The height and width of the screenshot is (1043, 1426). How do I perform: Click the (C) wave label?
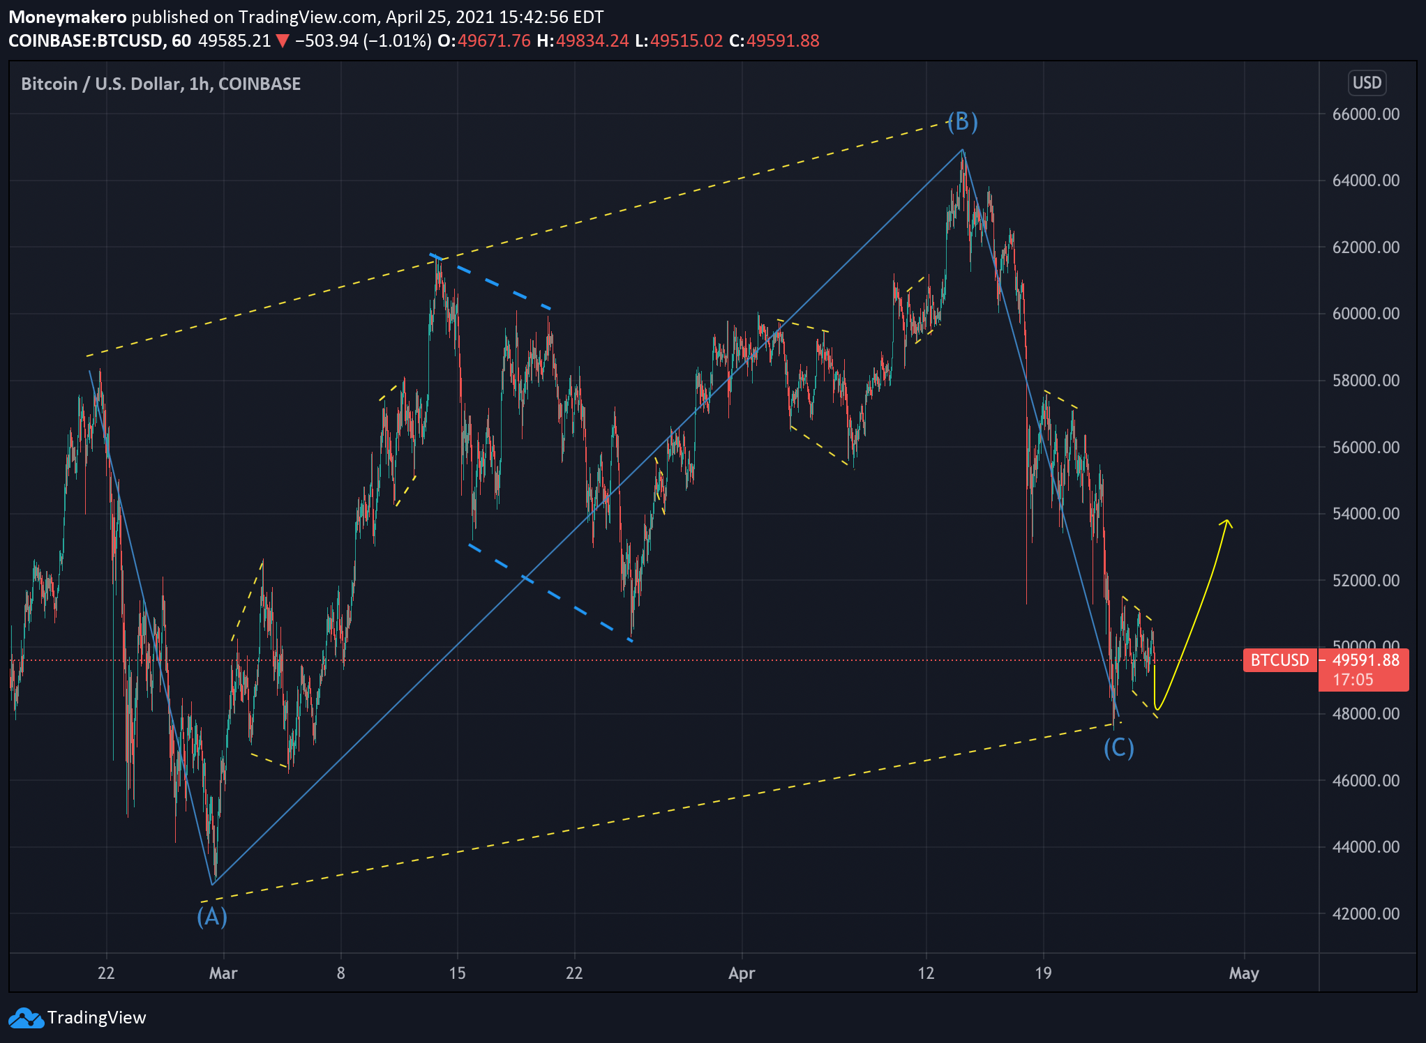coord(1118,748)
